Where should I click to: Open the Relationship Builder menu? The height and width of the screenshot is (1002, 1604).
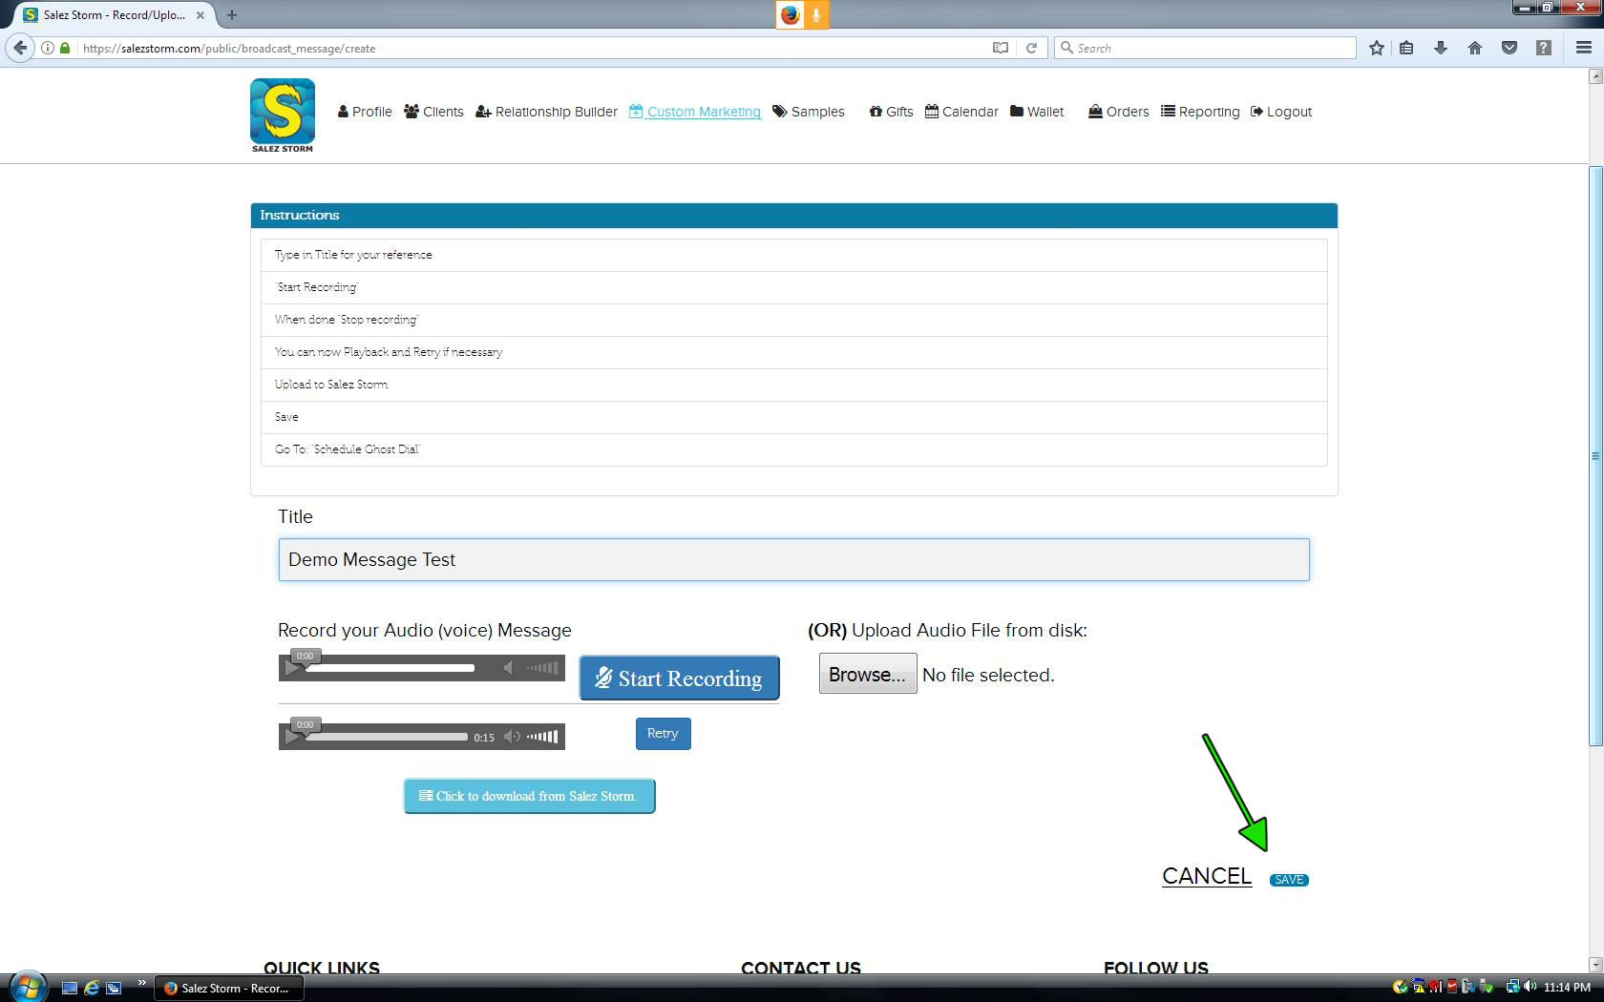pyautogui.click(x=546, y=112)
